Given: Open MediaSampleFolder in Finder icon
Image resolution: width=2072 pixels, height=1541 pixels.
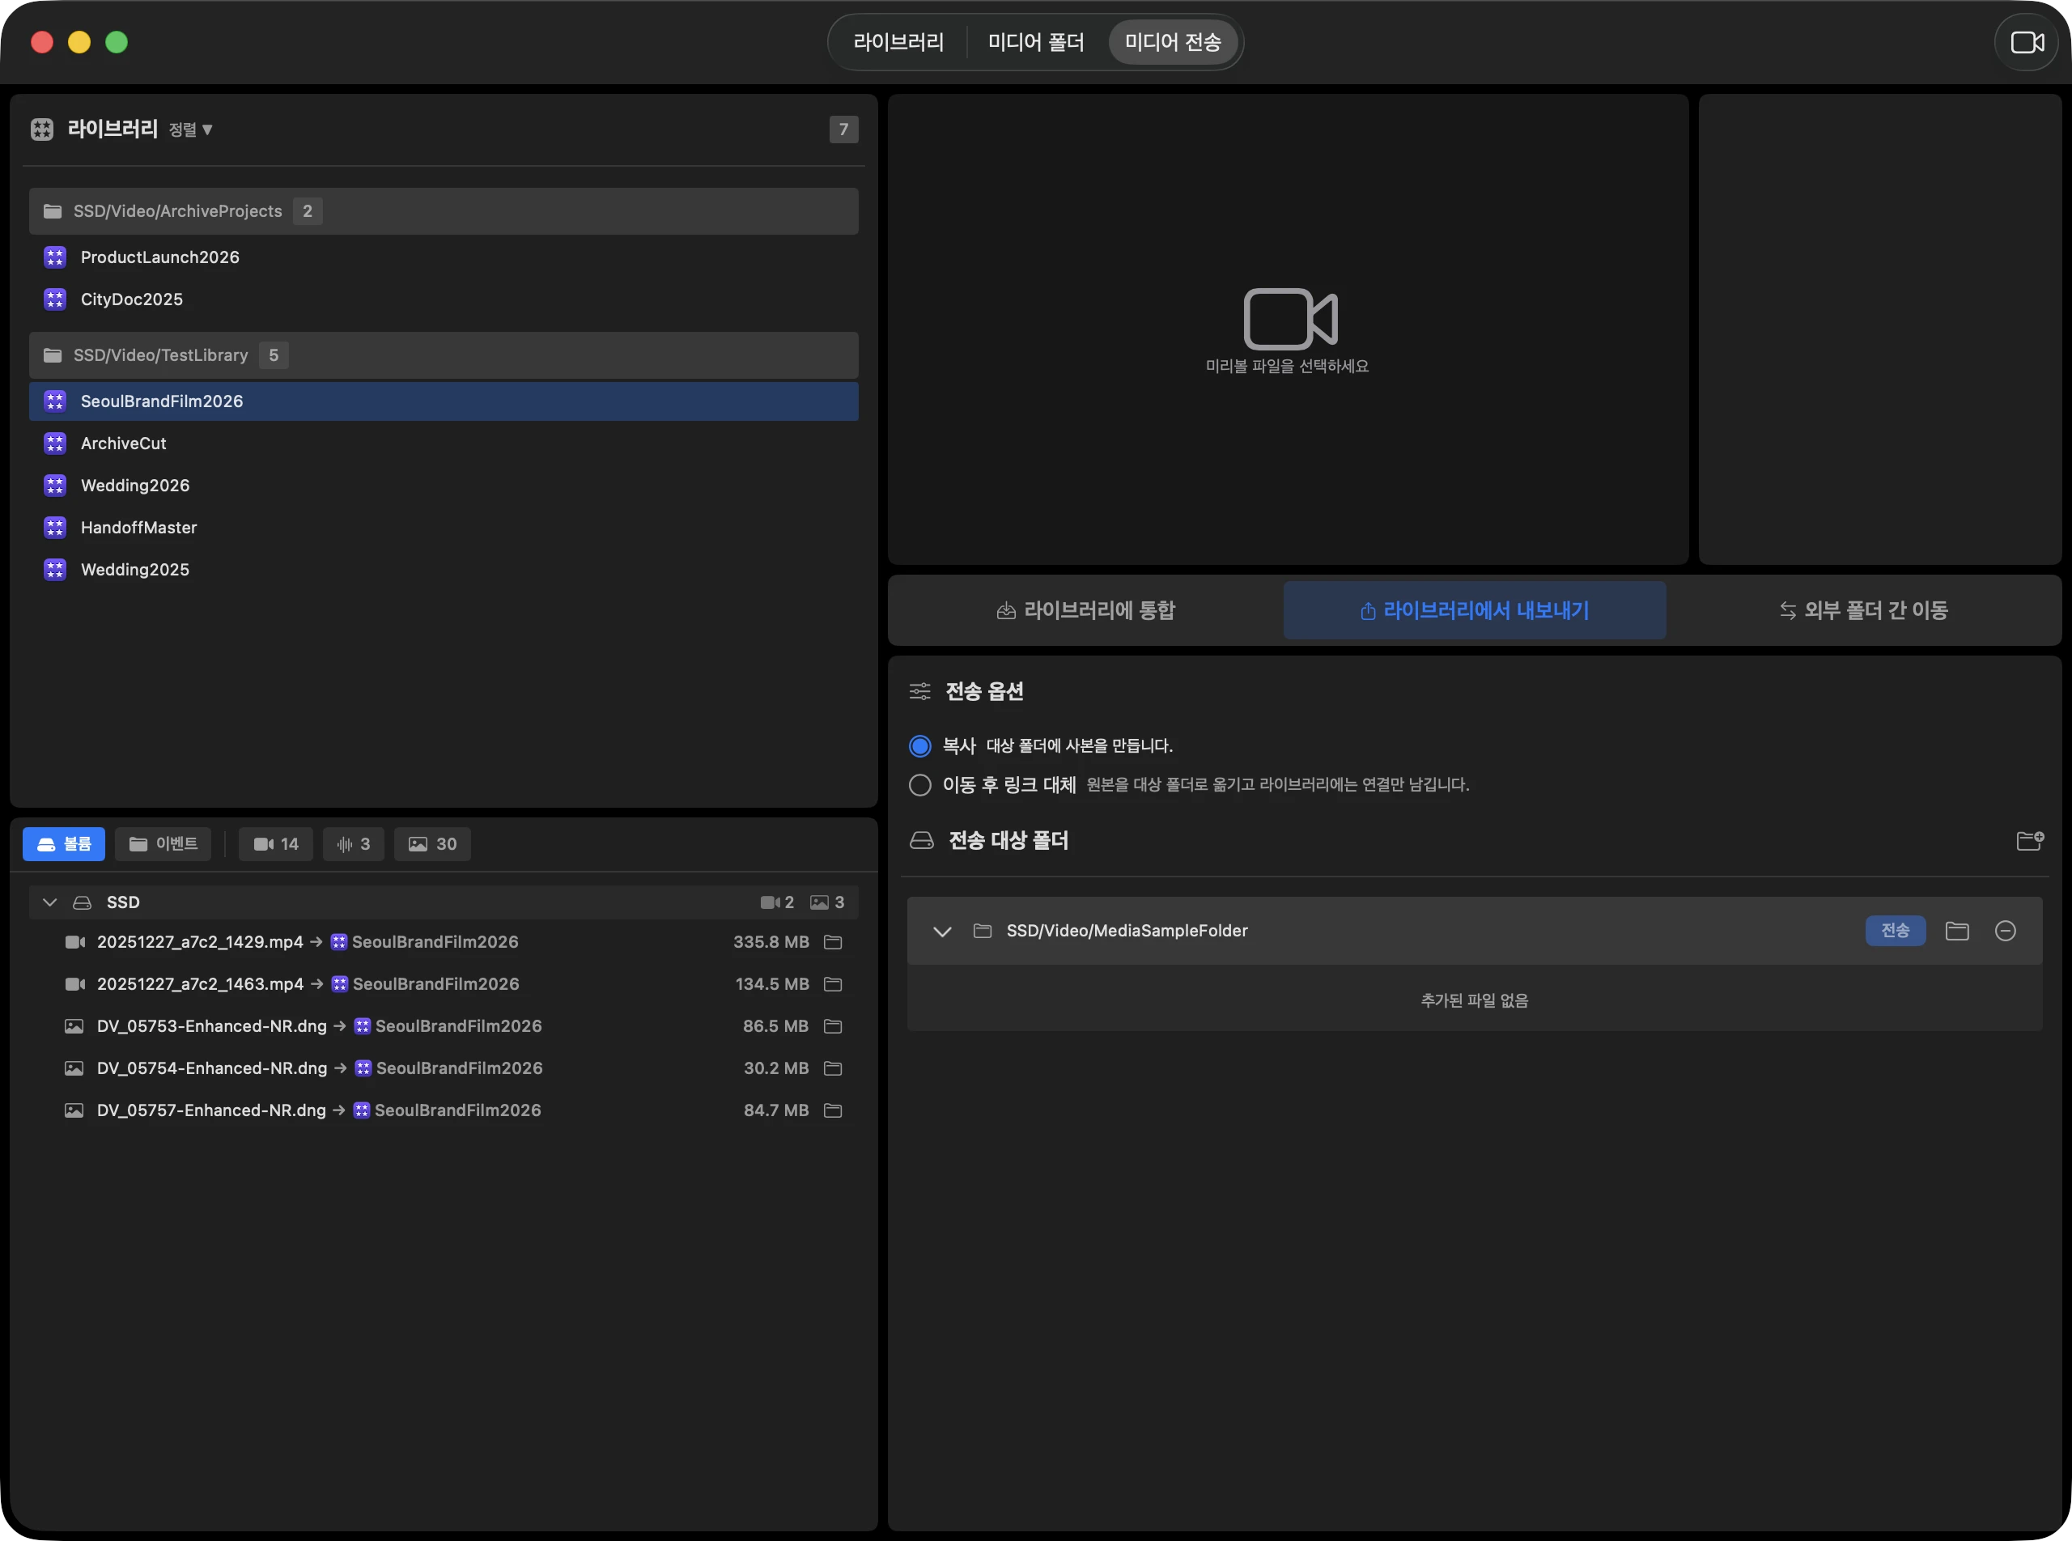Looking at the screenshot, I should click(1957, 931).
